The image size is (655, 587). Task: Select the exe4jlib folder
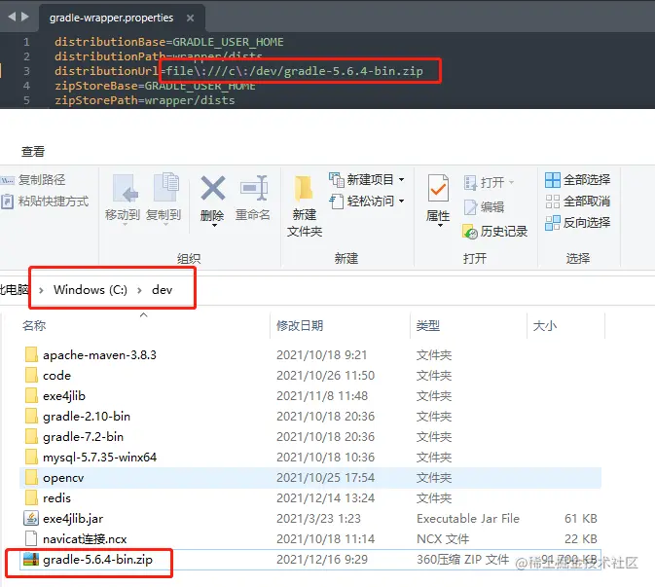pyautogui.click(x=64, y=395)
